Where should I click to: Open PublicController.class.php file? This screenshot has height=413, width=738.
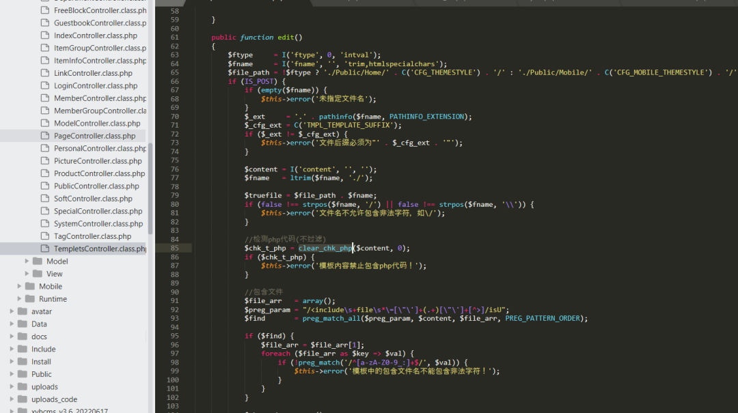coord(96,186)
